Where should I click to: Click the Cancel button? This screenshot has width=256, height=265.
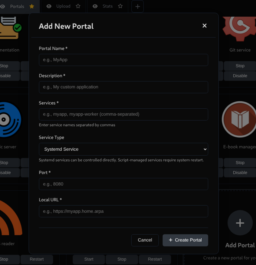pos(145,240)
